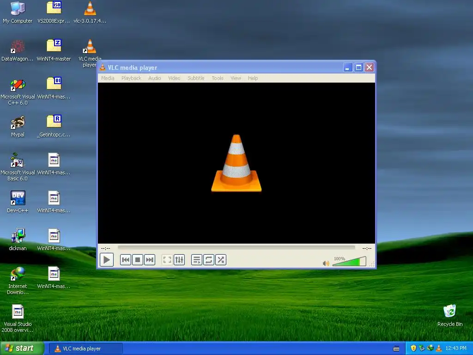Select WinNT4-master zip folder icon

coord(54,50)
